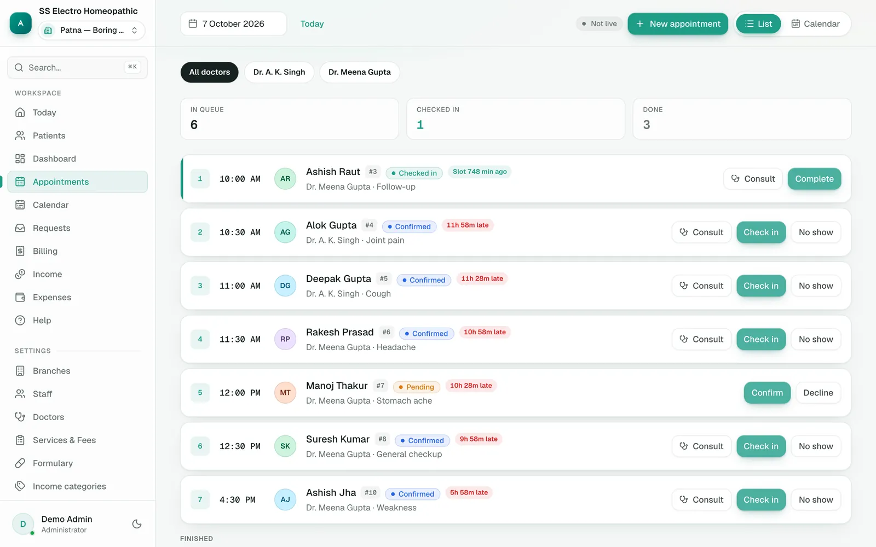The image size is (876, 547).
Task: Open Calendar in sidebar workspace
Action: tap(77, 205)
